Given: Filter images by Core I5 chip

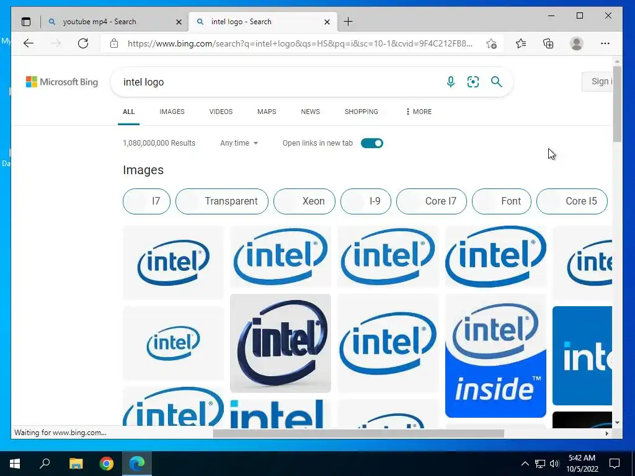Looking at the screenshot, I should pyautogui.click(x=572, y=201).
